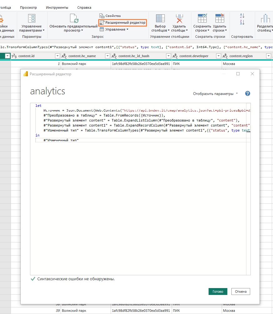Expand the Управление параметрами dropdown arrow

click(x=43, y=30)
